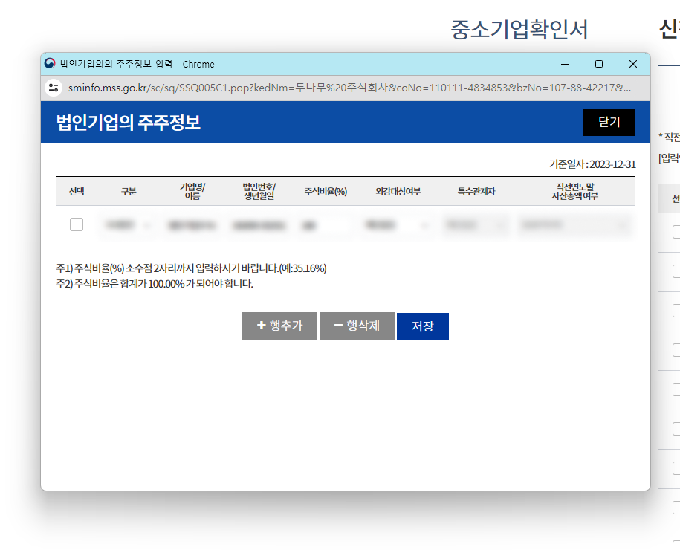Minimize the shareholder info popup window
This screenshot has width=680, height=550.
pos(565,64)
